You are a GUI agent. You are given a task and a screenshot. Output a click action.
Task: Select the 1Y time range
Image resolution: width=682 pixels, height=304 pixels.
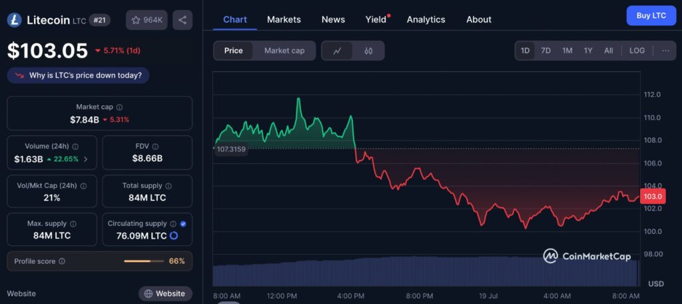[588, 51]
